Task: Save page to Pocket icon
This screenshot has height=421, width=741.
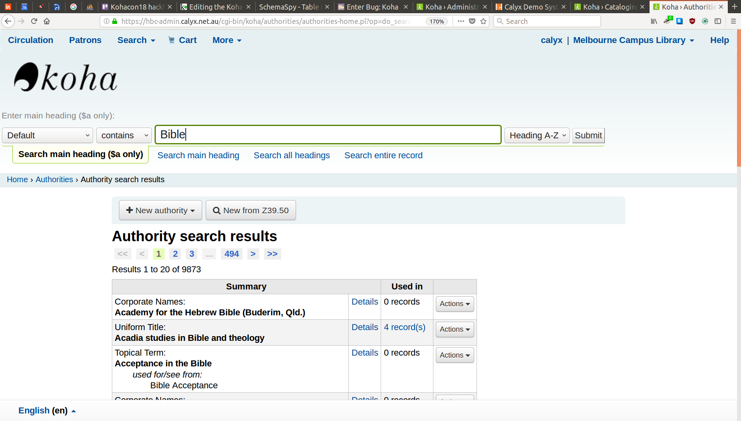Action: point(472,21)
